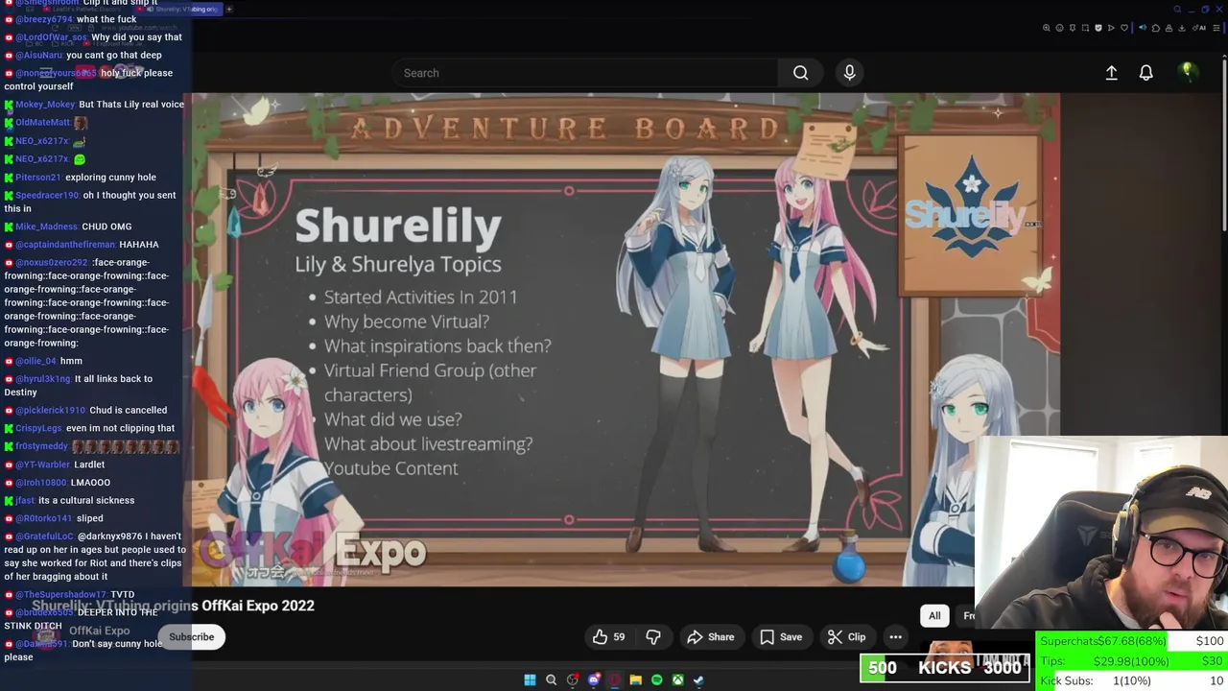The height and width of the screenshot is (691, 1228).
Task: Open a new tab with plus button
Action: pos(229,9)
